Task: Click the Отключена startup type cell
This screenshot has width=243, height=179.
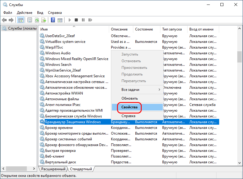Action: click(172, 88)
